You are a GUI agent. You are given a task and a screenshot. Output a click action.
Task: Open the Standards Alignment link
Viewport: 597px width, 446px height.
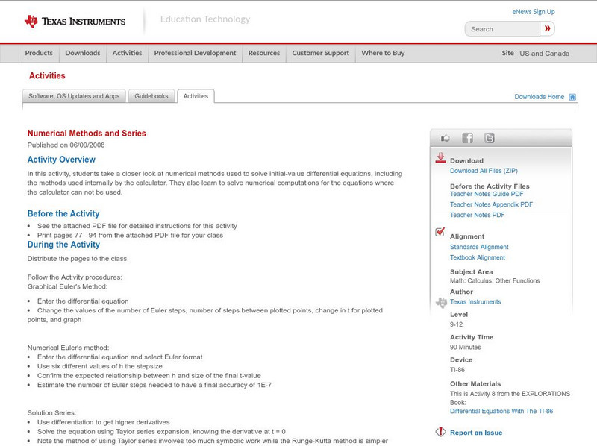tap(481, 246)
